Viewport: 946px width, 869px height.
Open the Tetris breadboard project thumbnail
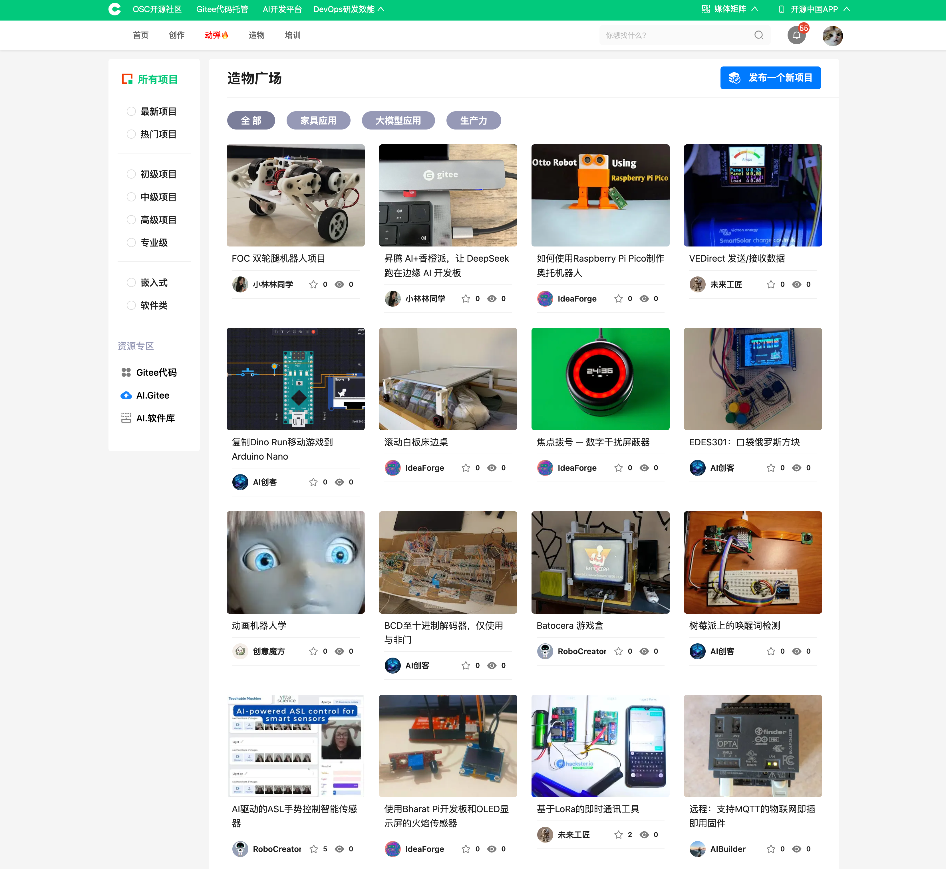pos(753,379)
